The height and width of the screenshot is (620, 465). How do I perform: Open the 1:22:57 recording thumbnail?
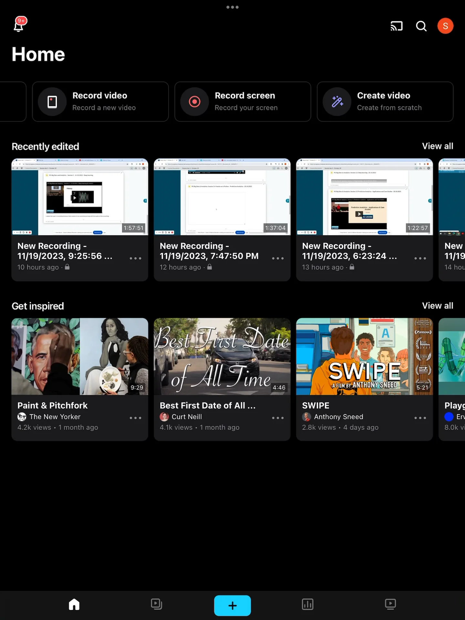point(365,197)
